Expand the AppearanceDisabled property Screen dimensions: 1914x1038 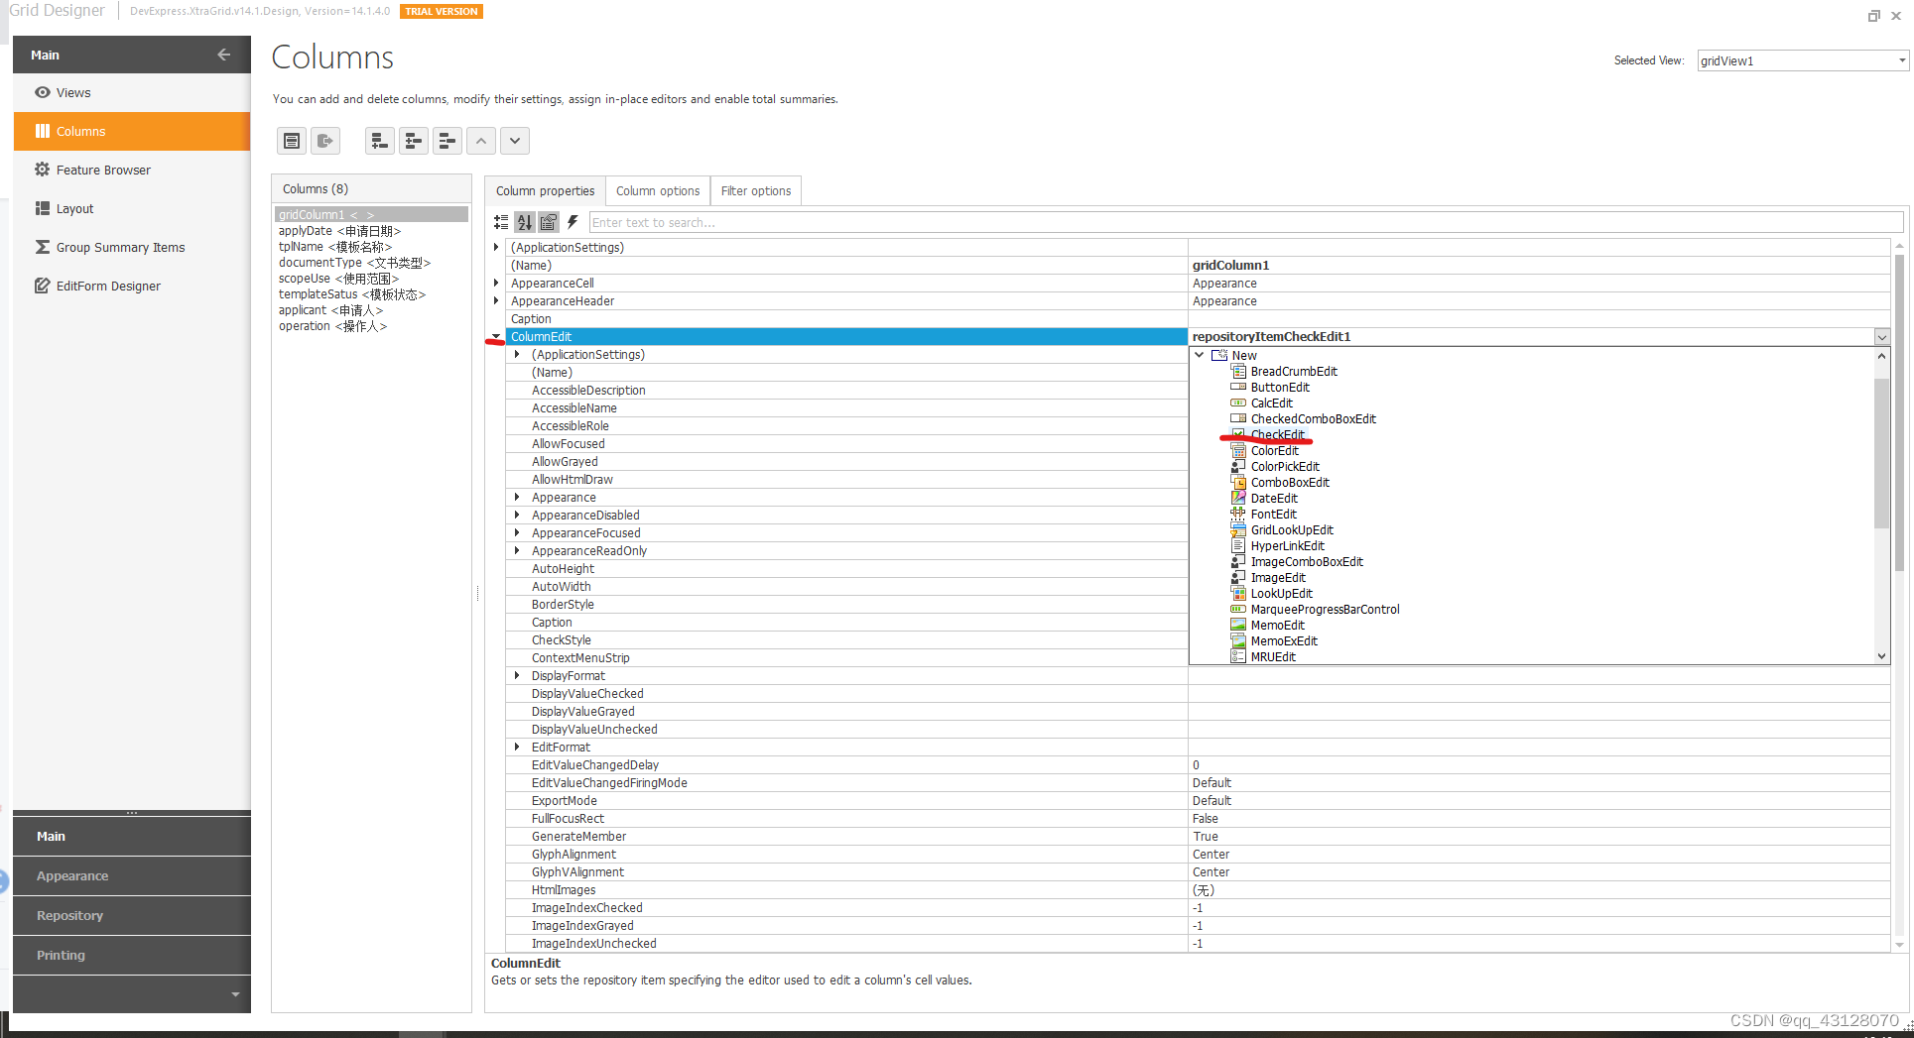coord(517,516)
